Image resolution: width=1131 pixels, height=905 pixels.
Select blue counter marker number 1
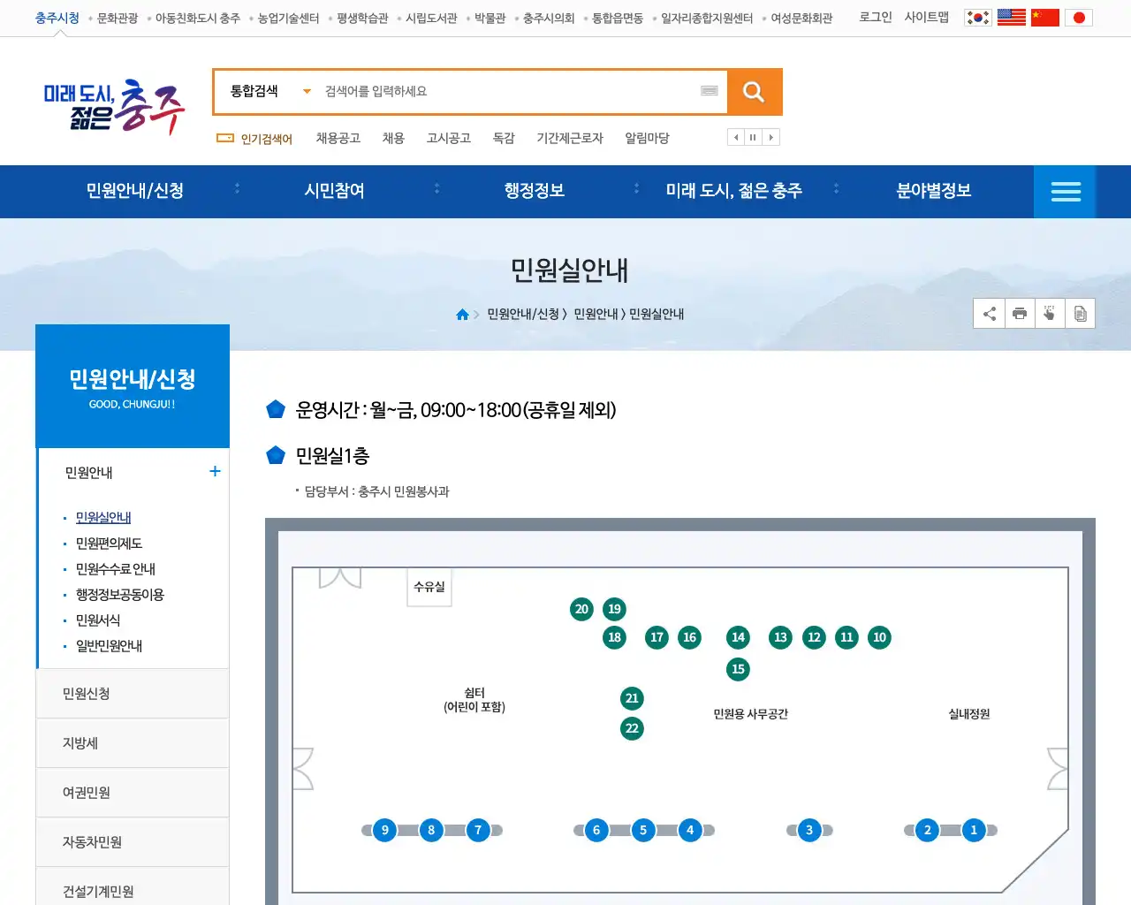[x=974, y=830]
